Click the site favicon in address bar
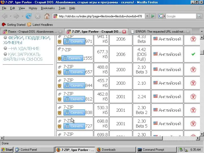The width and height of the screenshot is (204, 153). coord(55,16)
